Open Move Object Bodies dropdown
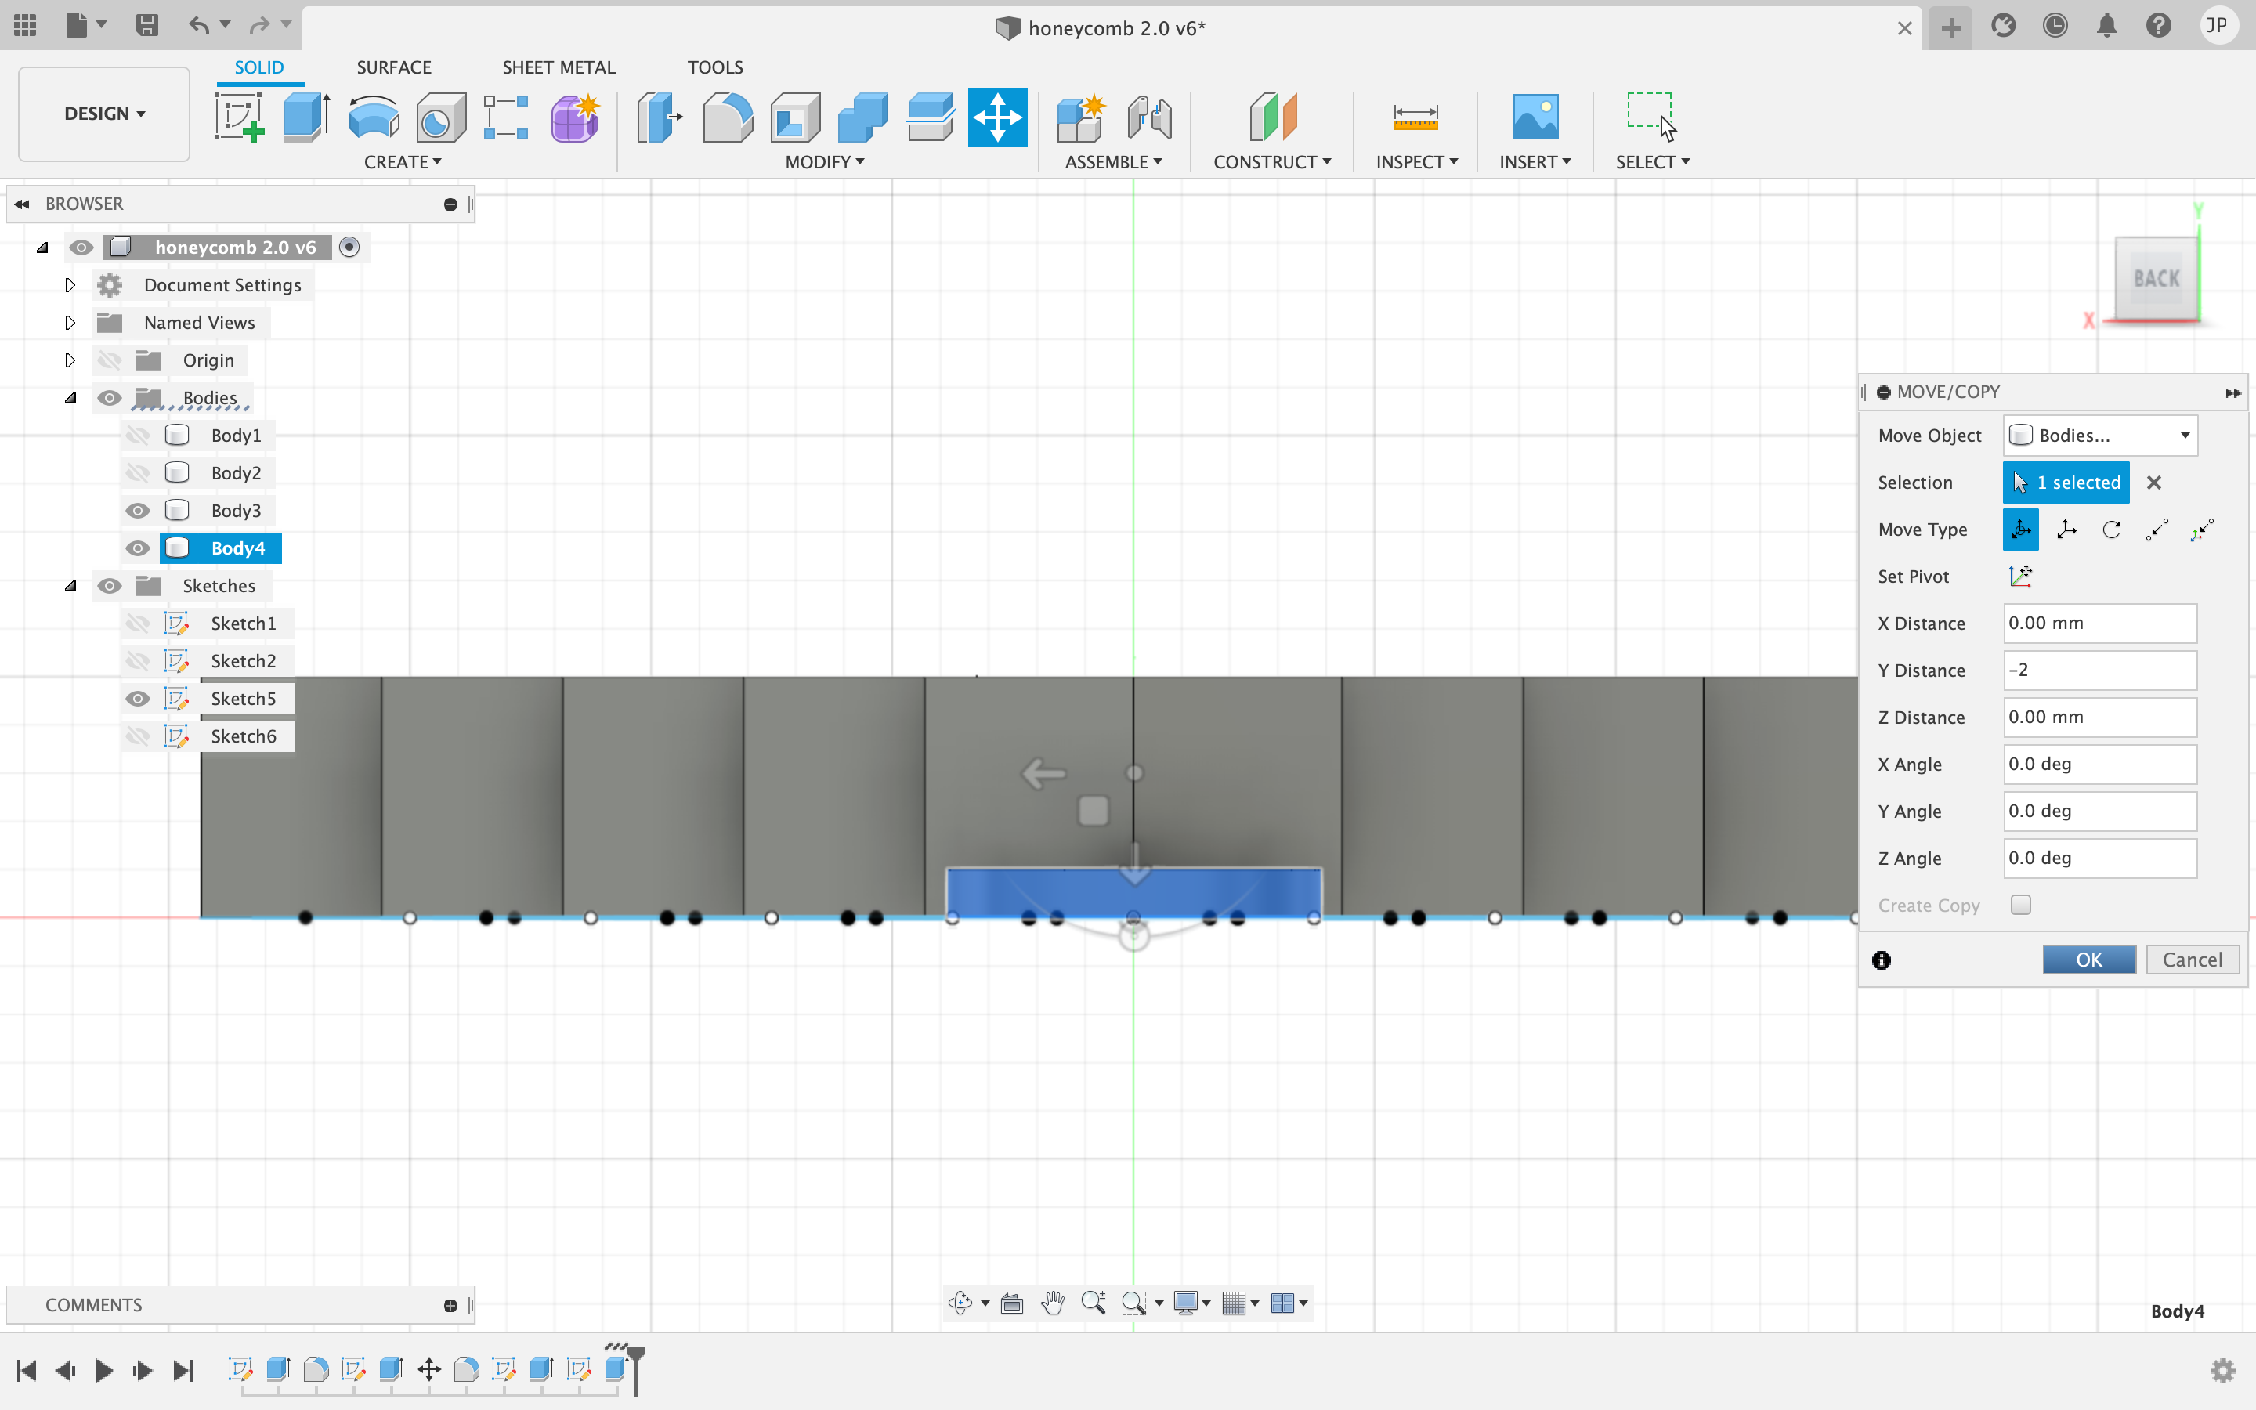Screen dimensions: 2256x1410 [2100, 436]
